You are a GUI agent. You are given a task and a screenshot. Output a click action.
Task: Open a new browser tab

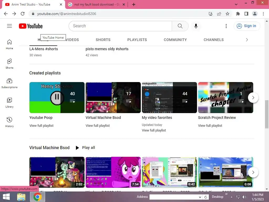(134, 4)
